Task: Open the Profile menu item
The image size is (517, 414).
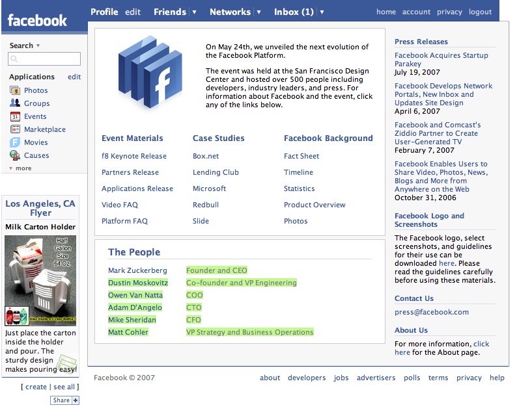Action: point(104,12)
